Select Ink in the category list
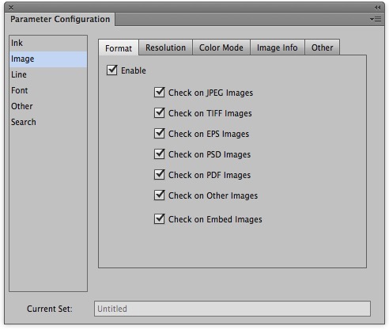Screen dimensions: 389x330 point(48,43)
